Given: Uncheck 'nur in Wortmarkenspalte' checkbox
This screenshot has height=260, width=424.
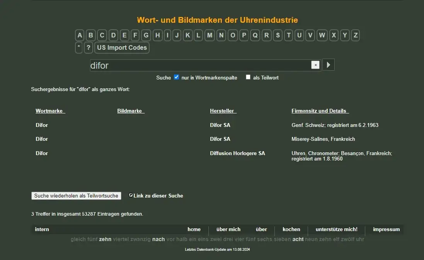Looking at the screenshot, I should pos(177,77).
